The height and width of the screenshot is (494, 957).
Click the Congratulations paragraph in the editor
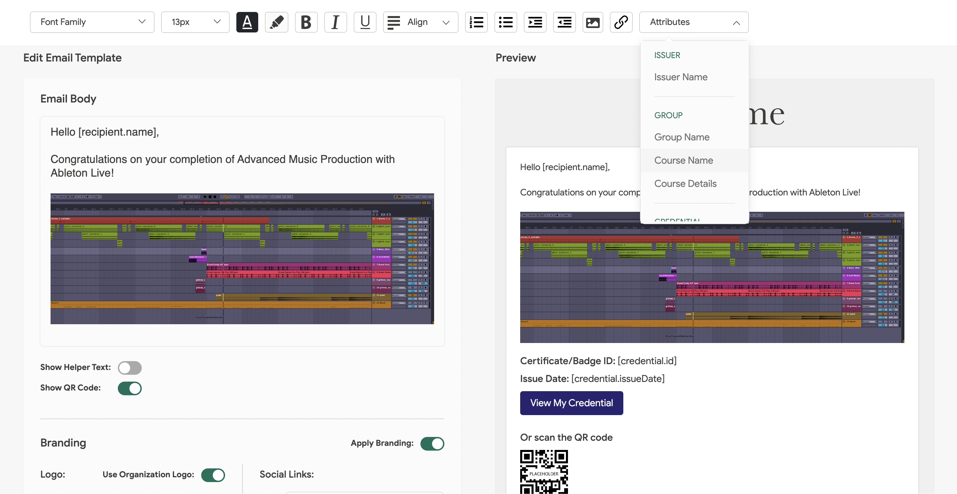[223, 166]
